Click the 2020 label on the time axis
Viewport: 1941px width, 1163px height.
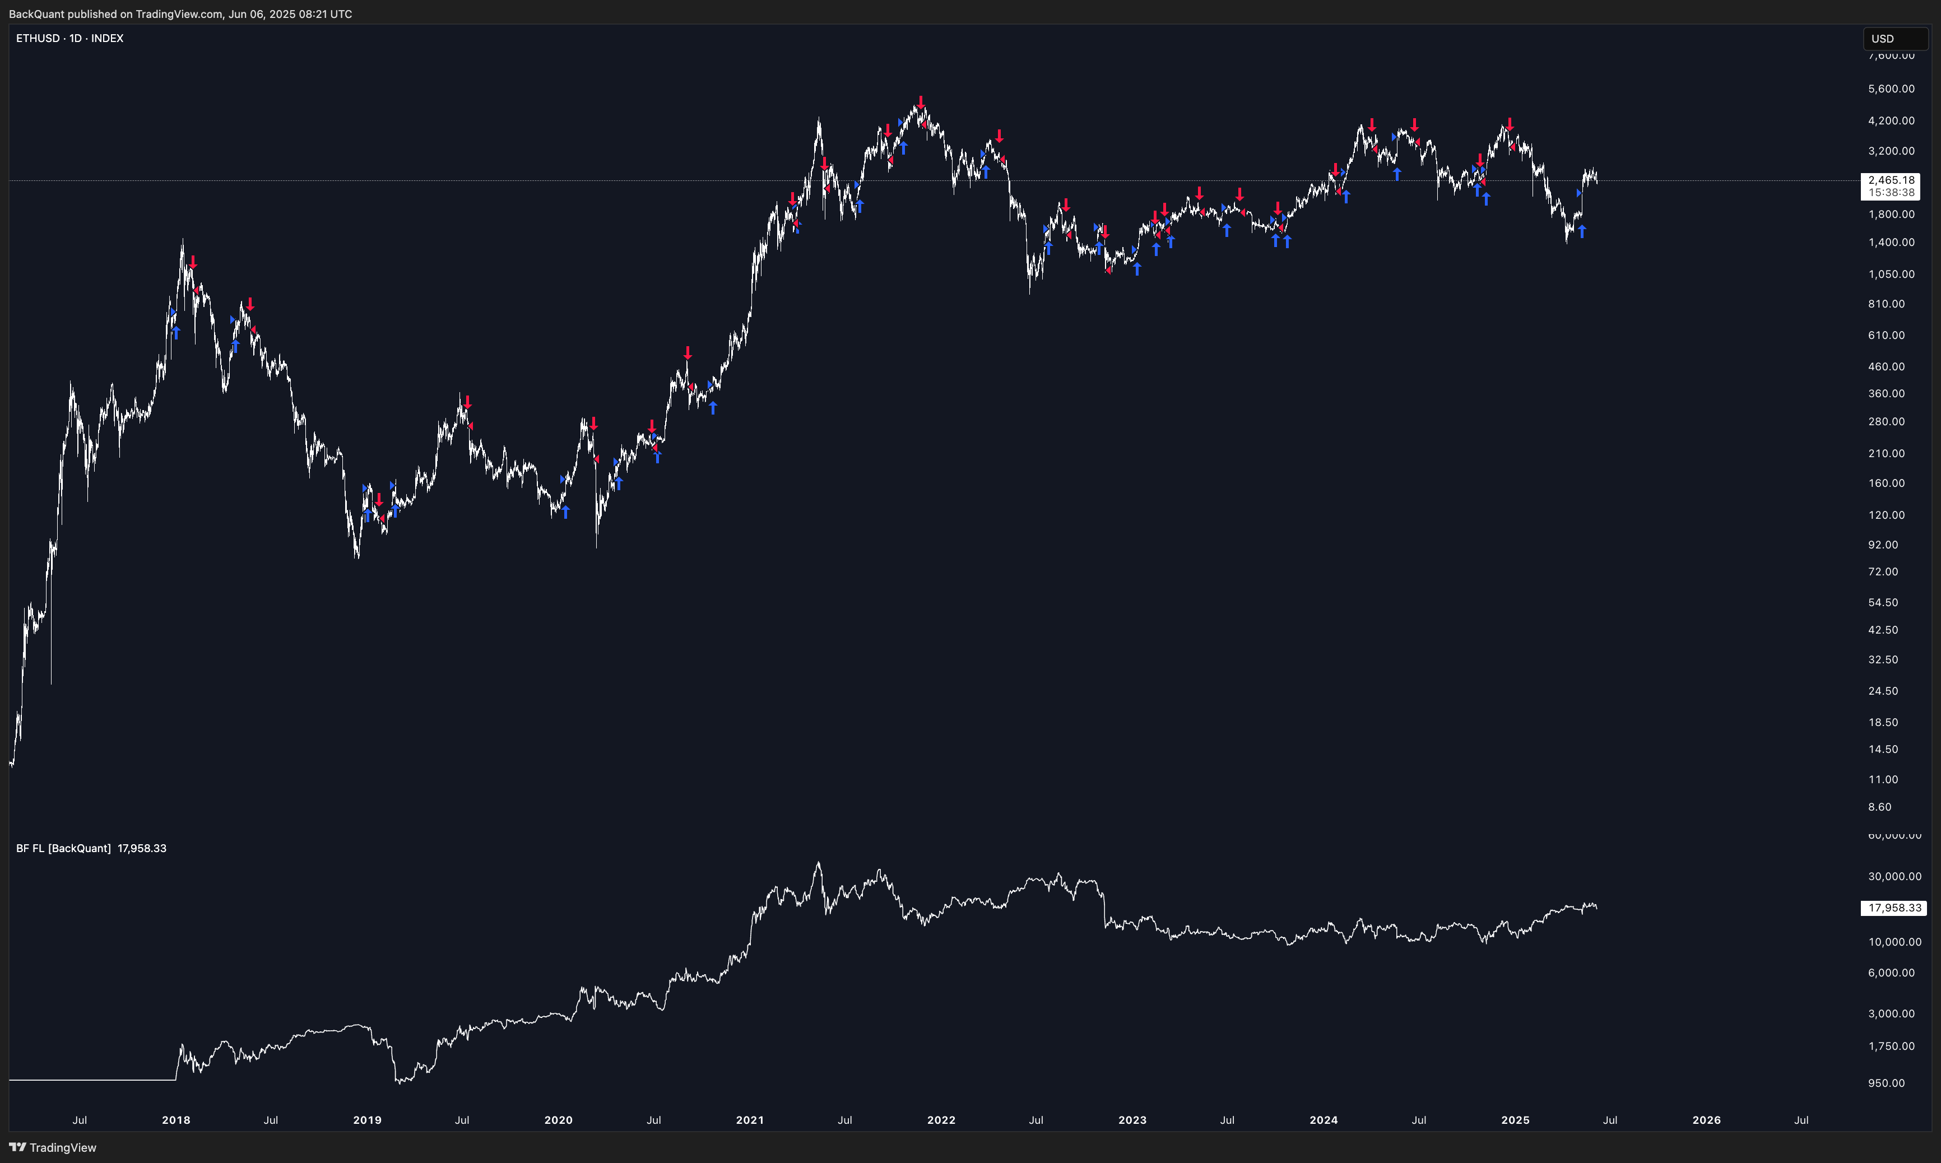coord(559,1120)
